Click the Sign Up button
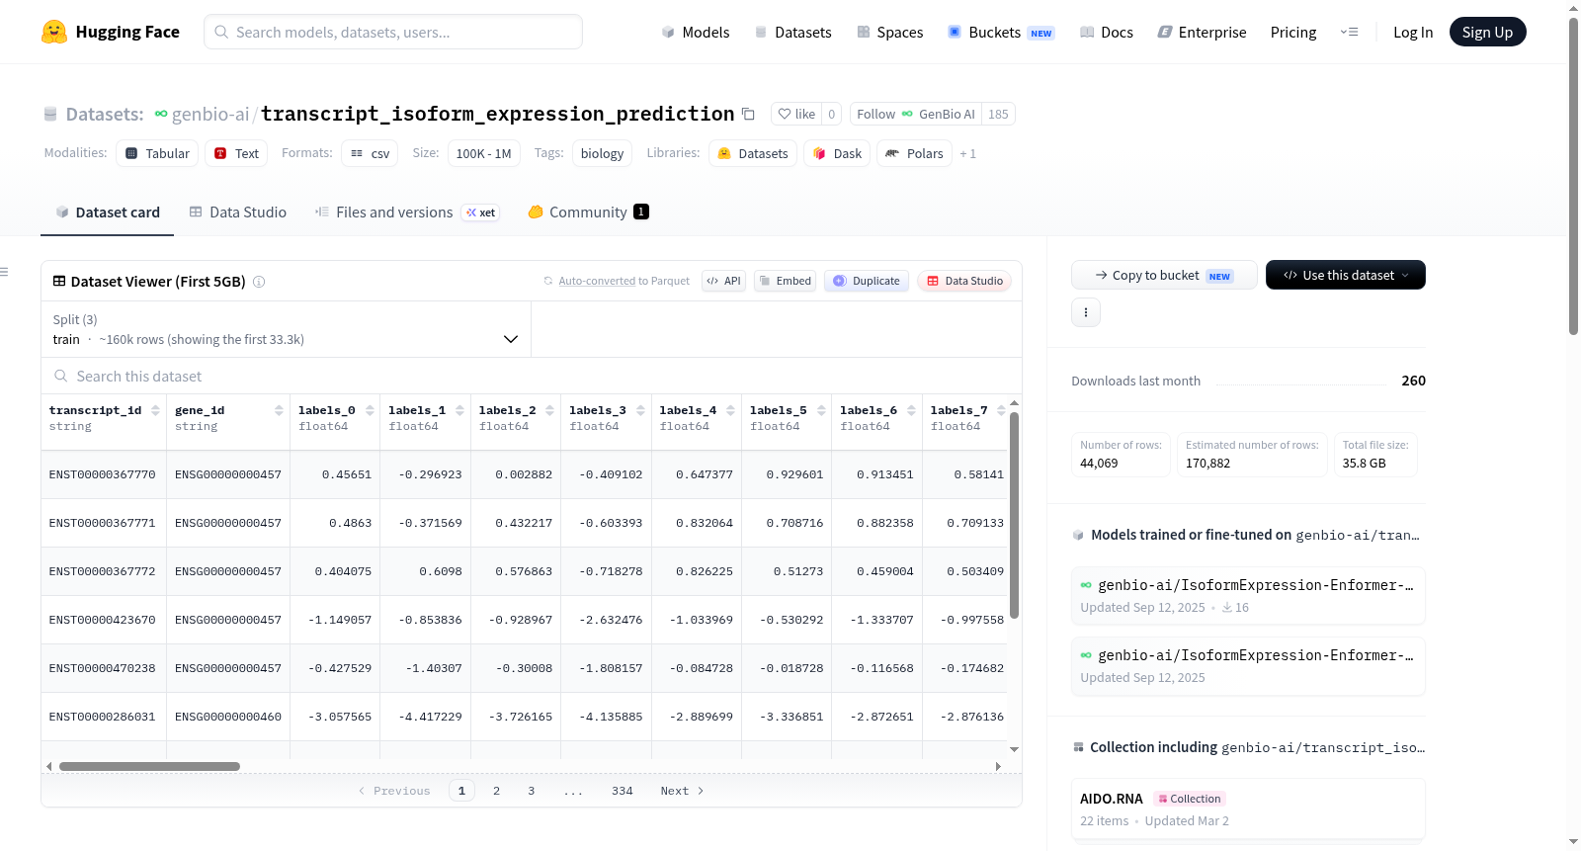1581x851 pixels. click(x=1487, y=32)
